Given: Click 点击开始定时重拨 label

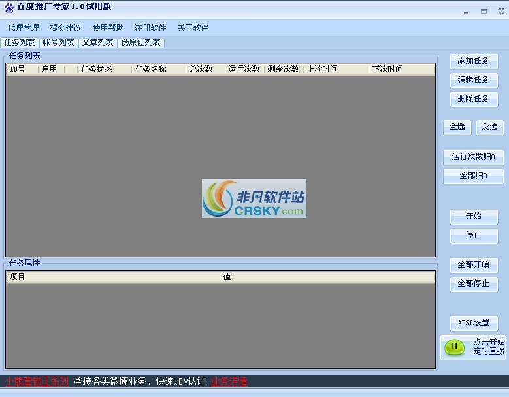Looking at the screenshot, I should click(489, 347).
